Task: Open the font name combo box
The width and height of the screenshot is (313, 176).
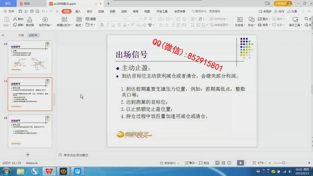Action: [x=113, y=19]
